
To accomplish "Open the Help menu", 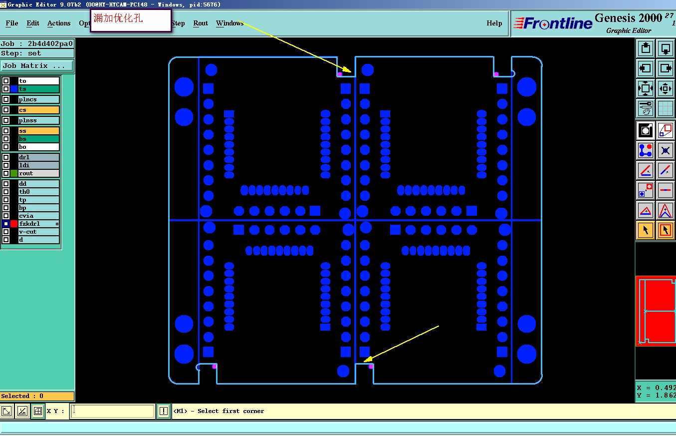I will (x=494, y=23).
